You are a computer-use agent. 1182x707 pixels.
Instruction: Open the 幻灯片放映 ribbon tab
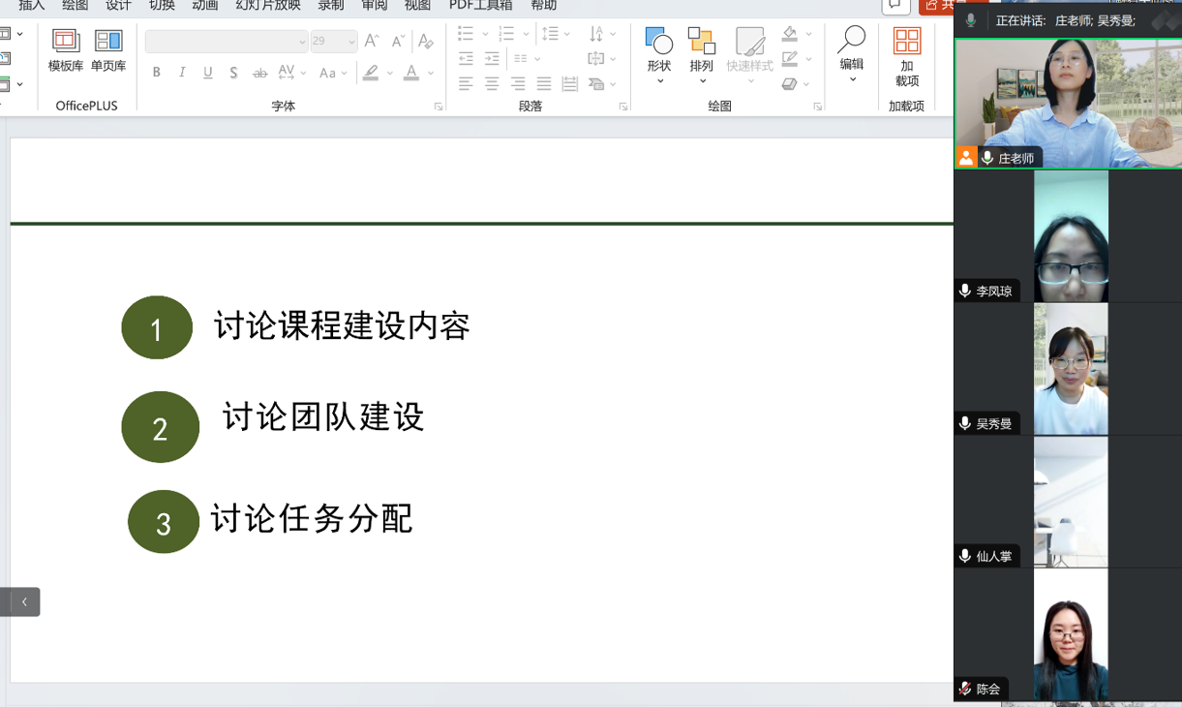pos(268,6)
